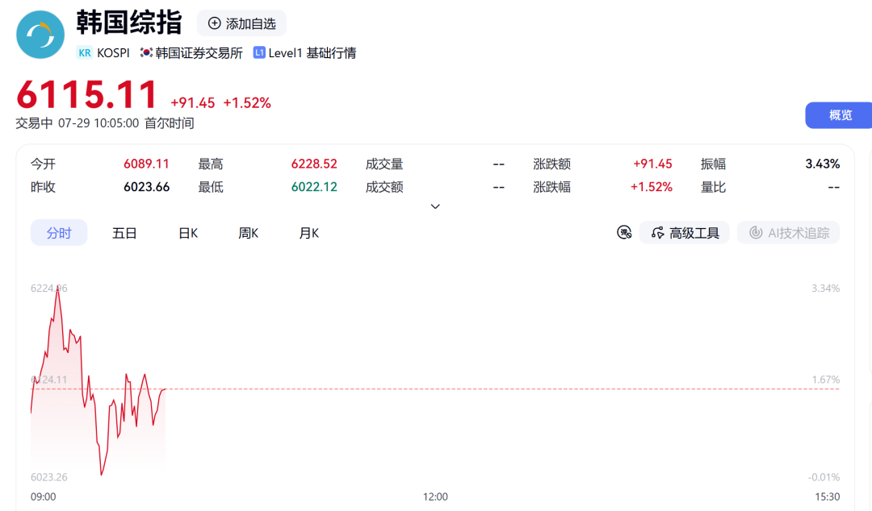
Task: Click the icon inside the 高级工具 button
Action: tap(657, 233)
